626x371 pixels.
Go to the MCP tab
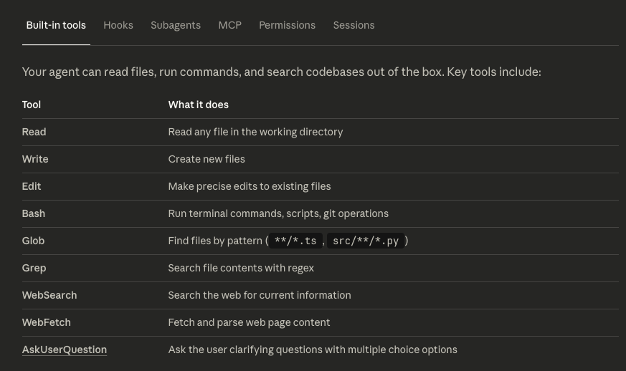tap(229, 25)
